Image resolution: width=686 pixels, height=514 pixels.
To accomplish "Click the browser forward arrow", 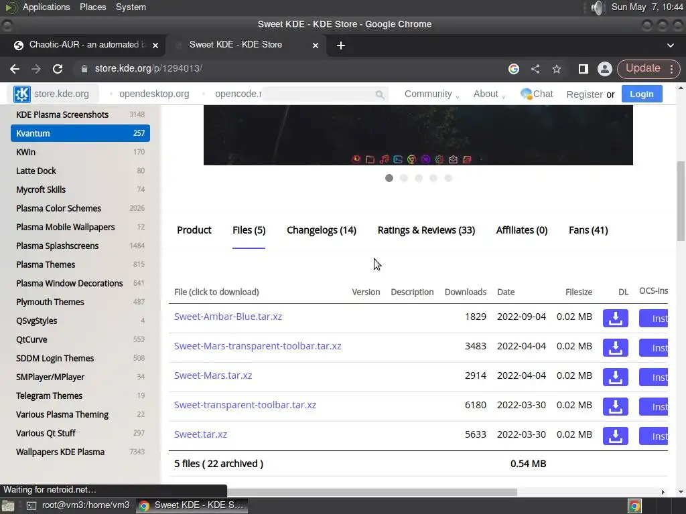I will (36, 69).
